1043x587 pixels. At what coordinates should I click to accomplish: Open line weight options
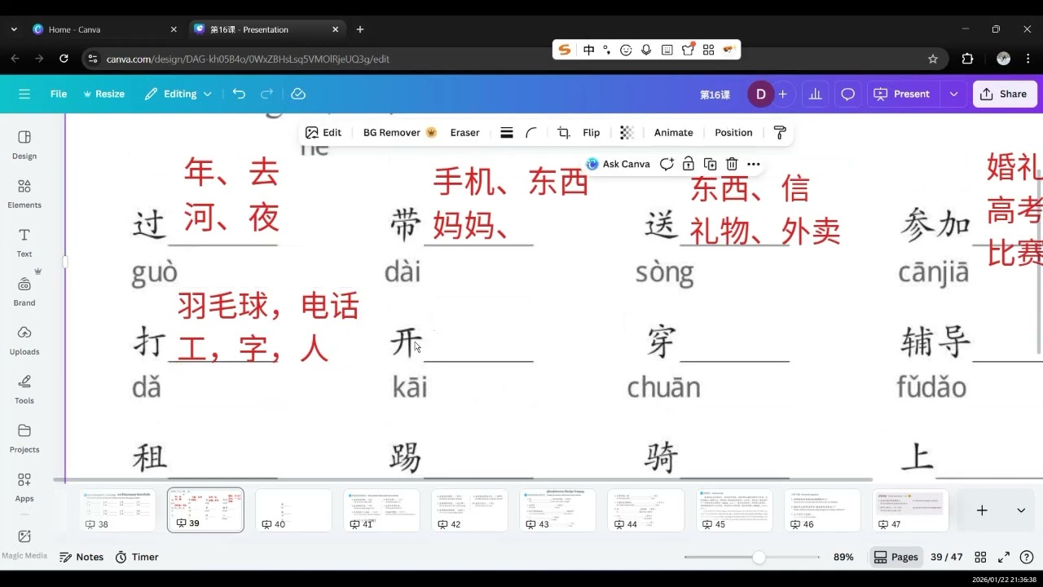(507, 133)
